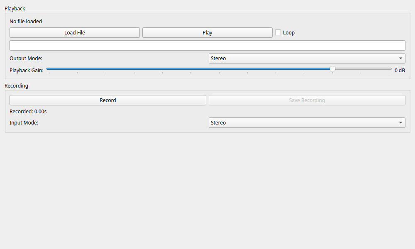This screenshot has height=249, width=415.
Task: Click the 0 dB gain readout
Action: [400, 71]
